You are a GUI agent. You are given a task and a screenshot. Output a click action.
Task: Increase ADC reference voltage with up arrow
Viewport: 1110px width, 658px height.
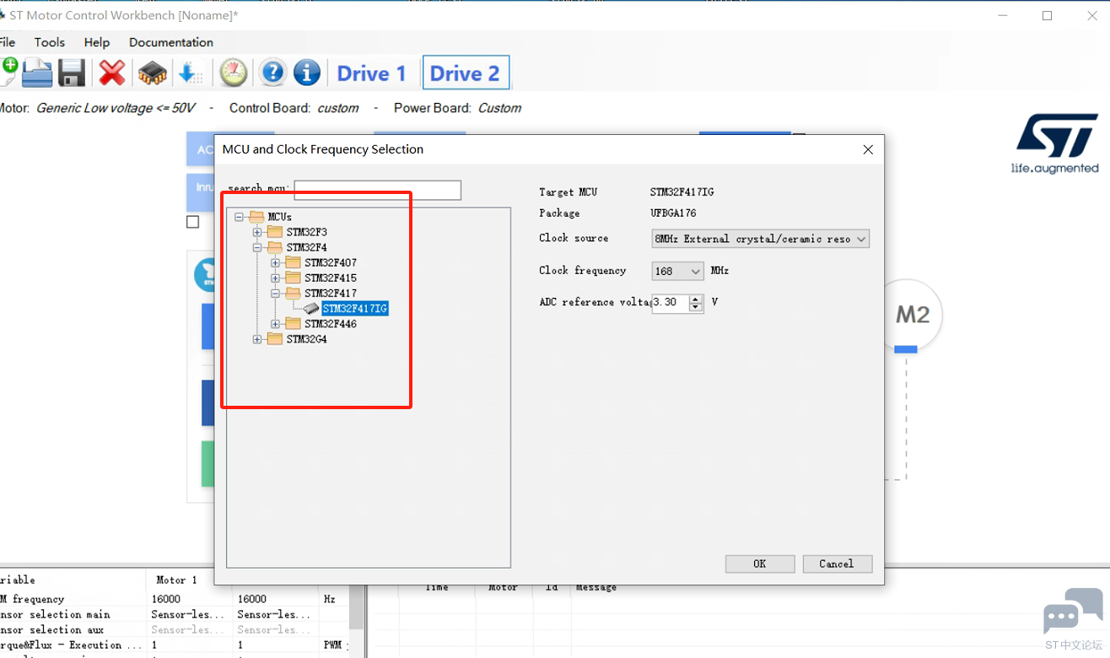696,298
